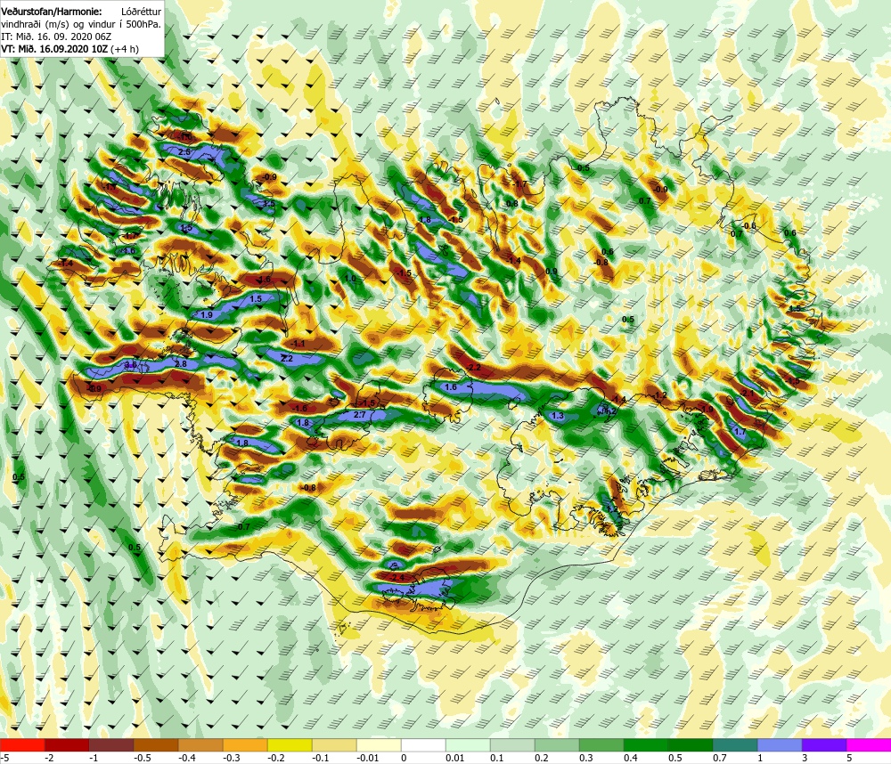Click the 1.3 value on the map

(x=558, y=416)
